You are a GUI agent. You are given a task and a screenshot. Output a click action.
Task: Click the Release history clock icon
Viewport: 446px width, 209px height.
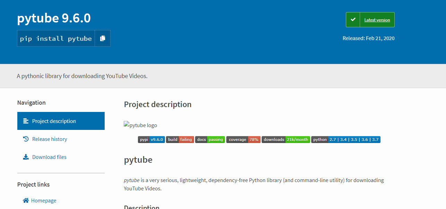pyautogui.click(x=26, y=139)
